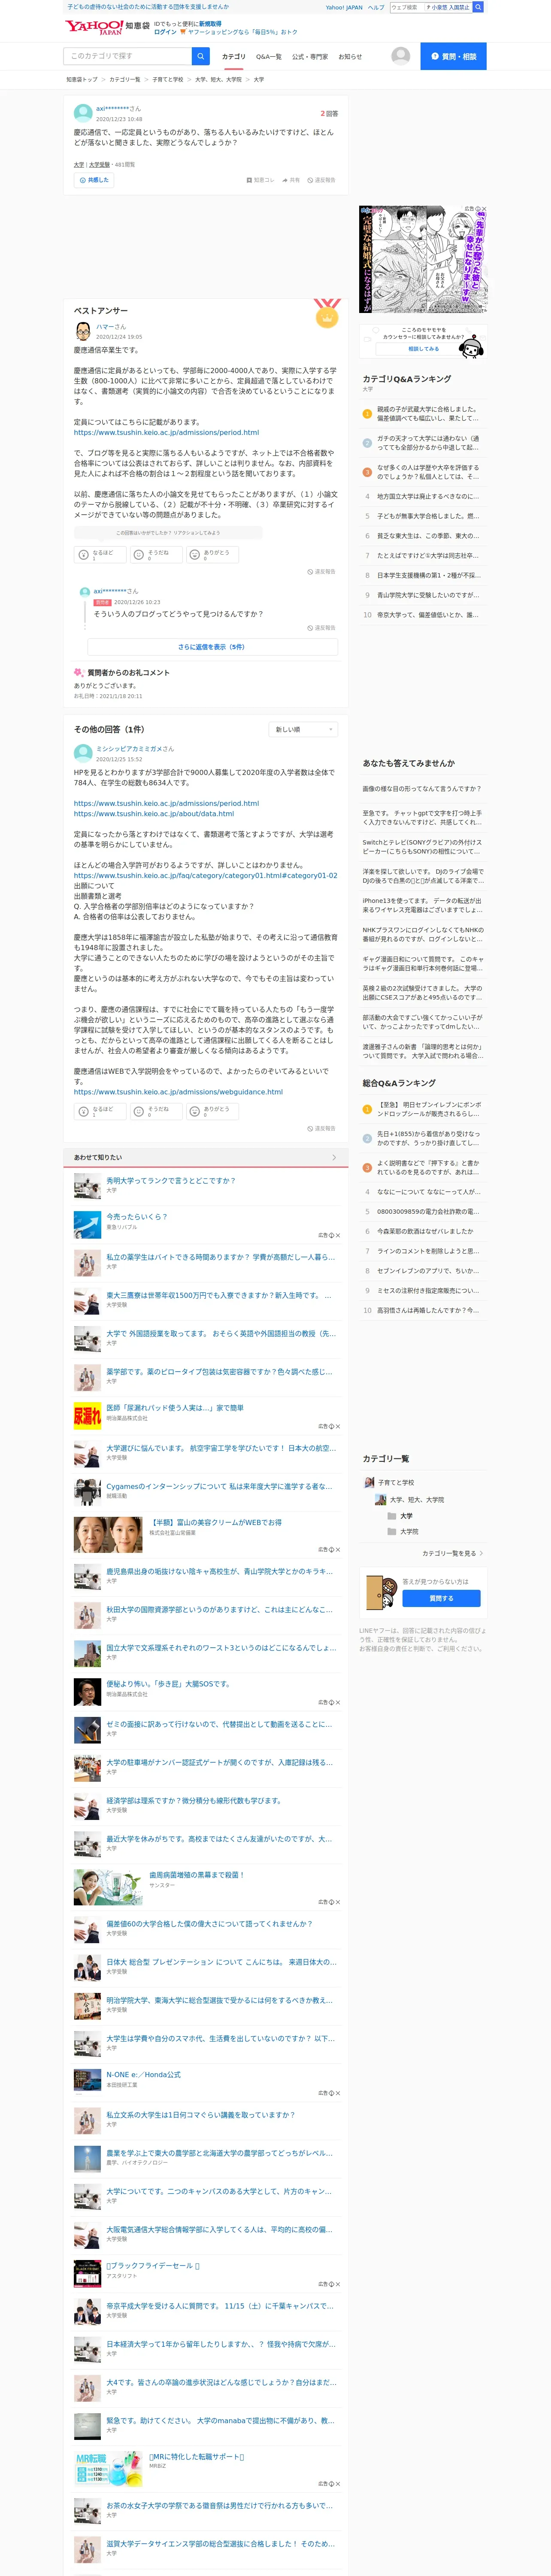
Task: Select the 公式・専門家 tab
Action: point(309,57)
